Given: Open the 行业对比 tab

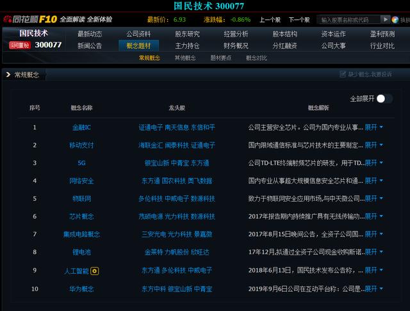Looking at the screenshot, I should pyautogui.click(x=382, y=45).
